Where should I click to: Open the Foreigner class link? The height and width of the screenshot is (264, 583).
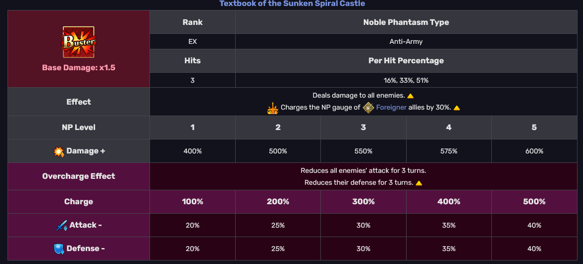click(391, 108)
